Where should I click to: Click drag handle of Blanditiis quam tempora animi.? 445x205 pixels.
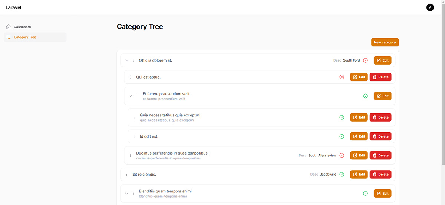click(133, 194)
